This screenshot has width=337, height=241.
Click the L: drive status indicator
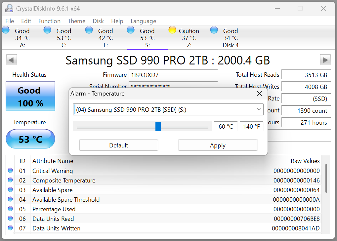click(89, 30)
